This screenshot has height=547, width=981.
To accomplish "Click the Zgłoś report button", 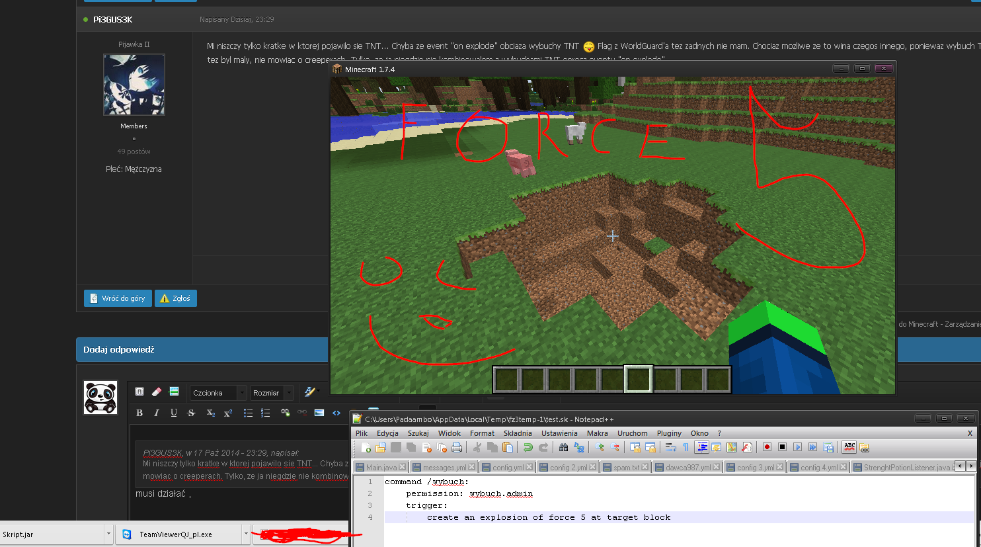I will point(175,298).
